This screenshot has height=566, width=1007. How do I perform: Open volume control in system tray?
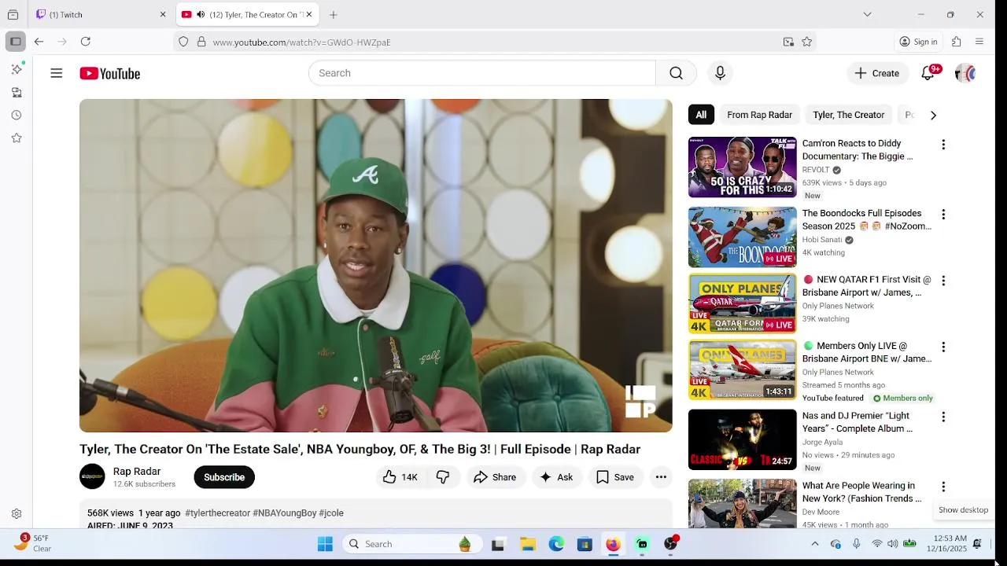click(x=892, y=544)
